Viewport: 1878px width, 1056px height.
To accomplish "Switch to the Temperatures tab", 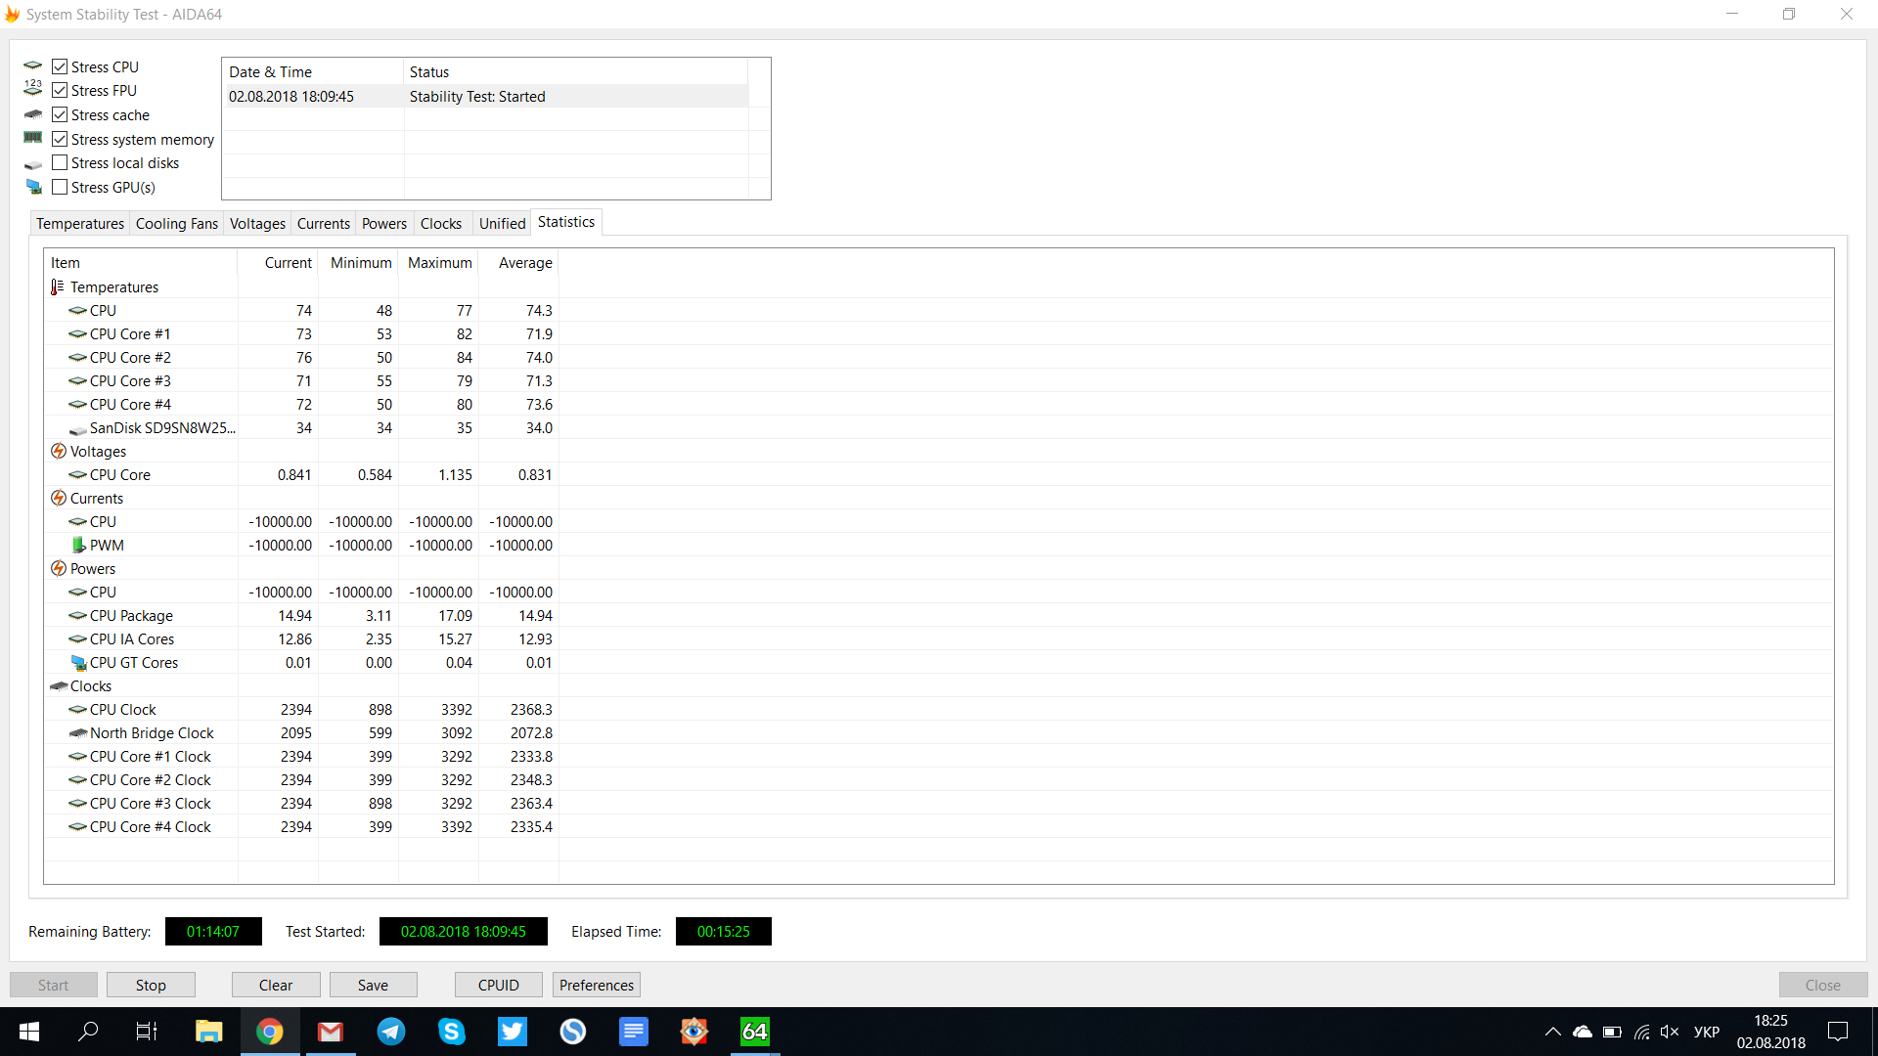I will 80,224.
